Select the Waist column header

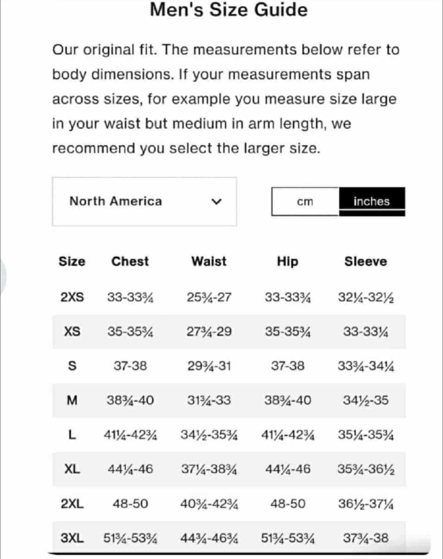(x=209, y=262)
